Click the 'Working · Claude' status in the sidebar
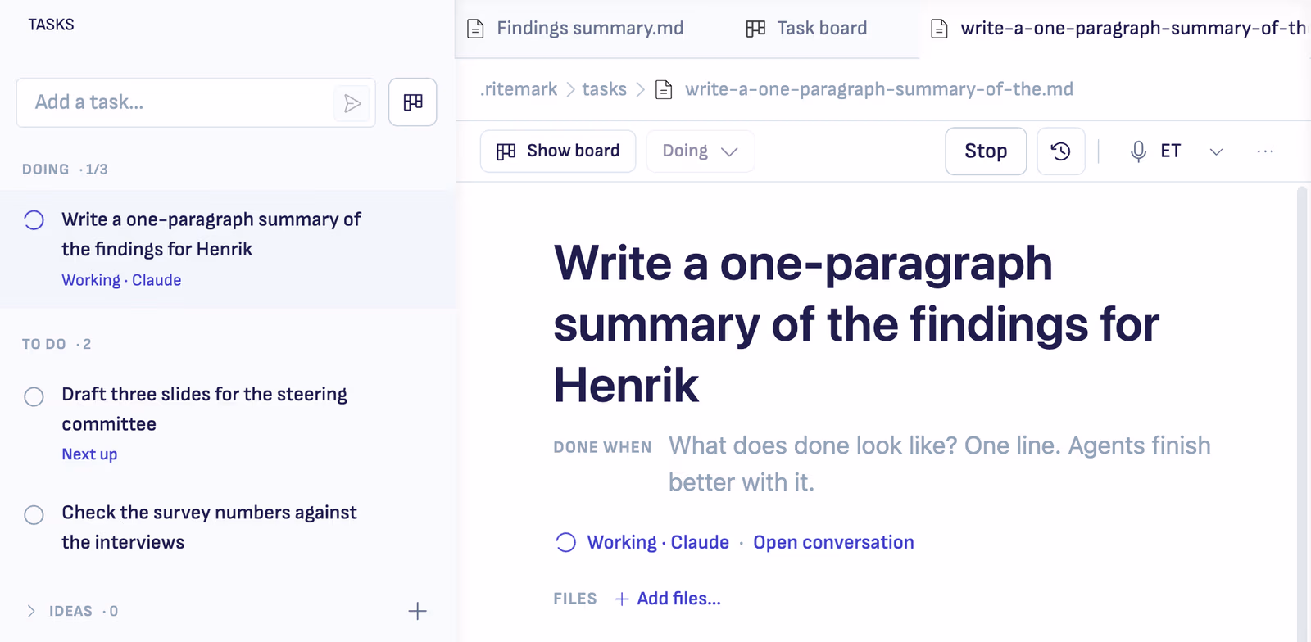 point(121,280)
